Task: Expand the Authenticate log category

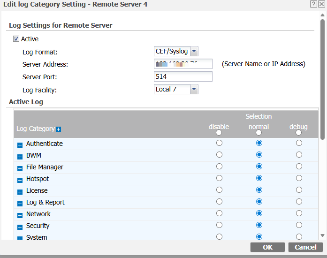Action: coord(20,144)
